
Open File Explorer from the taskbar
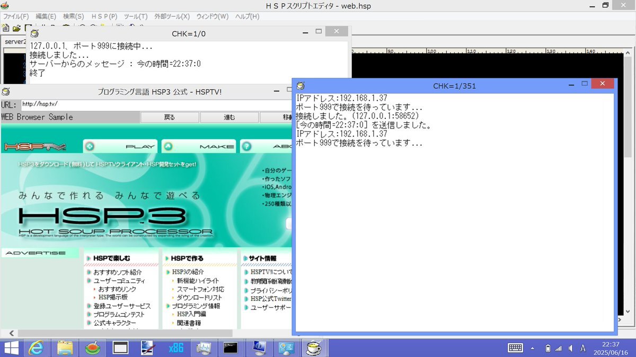(65, 347)
